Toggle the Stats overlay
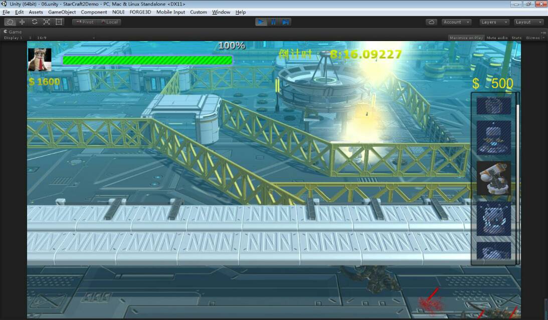Image resolution: width=548 pixels, height=320 pixels. (516, 38)
